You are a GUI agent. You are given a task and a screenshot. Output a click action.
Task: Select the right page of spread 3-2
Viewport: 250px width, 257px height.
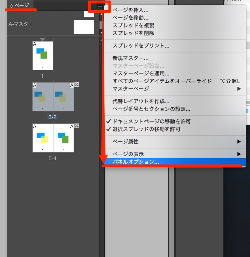64,97
